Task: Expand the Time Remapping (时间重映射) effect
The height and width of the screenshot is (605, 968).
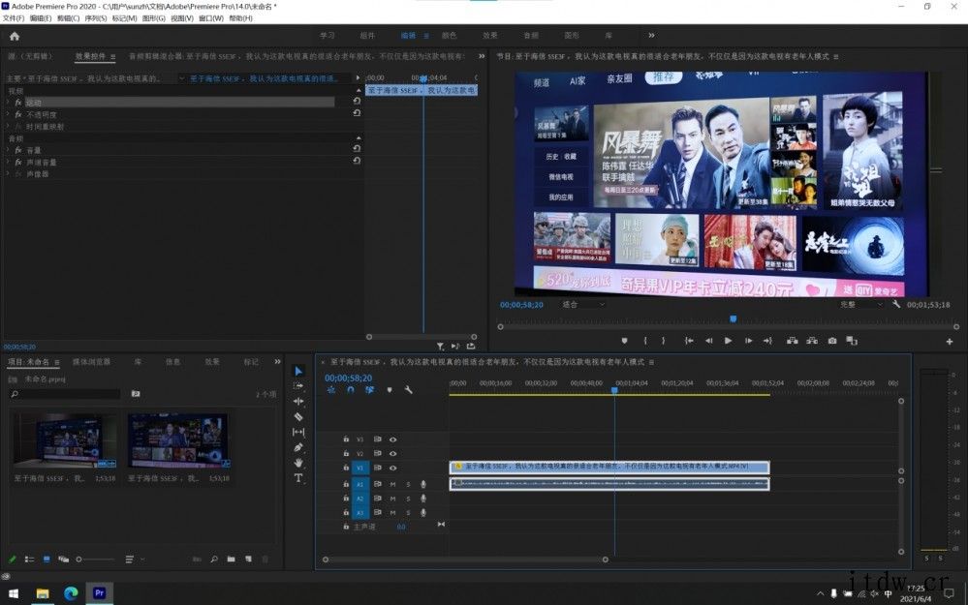Action: [x=9, y=127]
